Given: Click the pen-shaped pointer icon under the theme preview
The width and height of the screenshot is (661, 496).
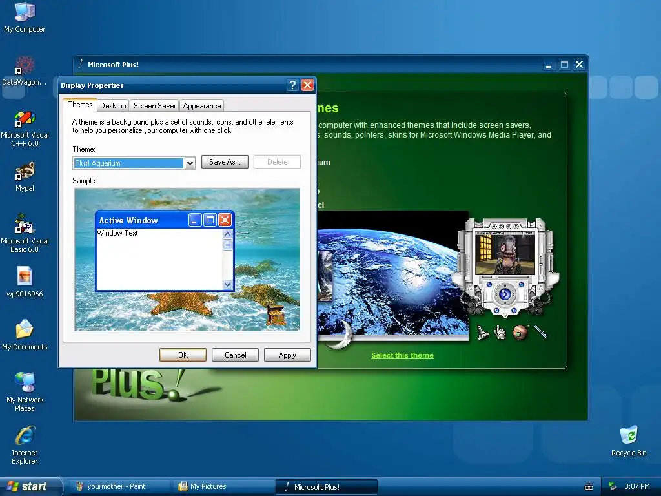Looking at the screenshot, I should click(x=541, y=331).
